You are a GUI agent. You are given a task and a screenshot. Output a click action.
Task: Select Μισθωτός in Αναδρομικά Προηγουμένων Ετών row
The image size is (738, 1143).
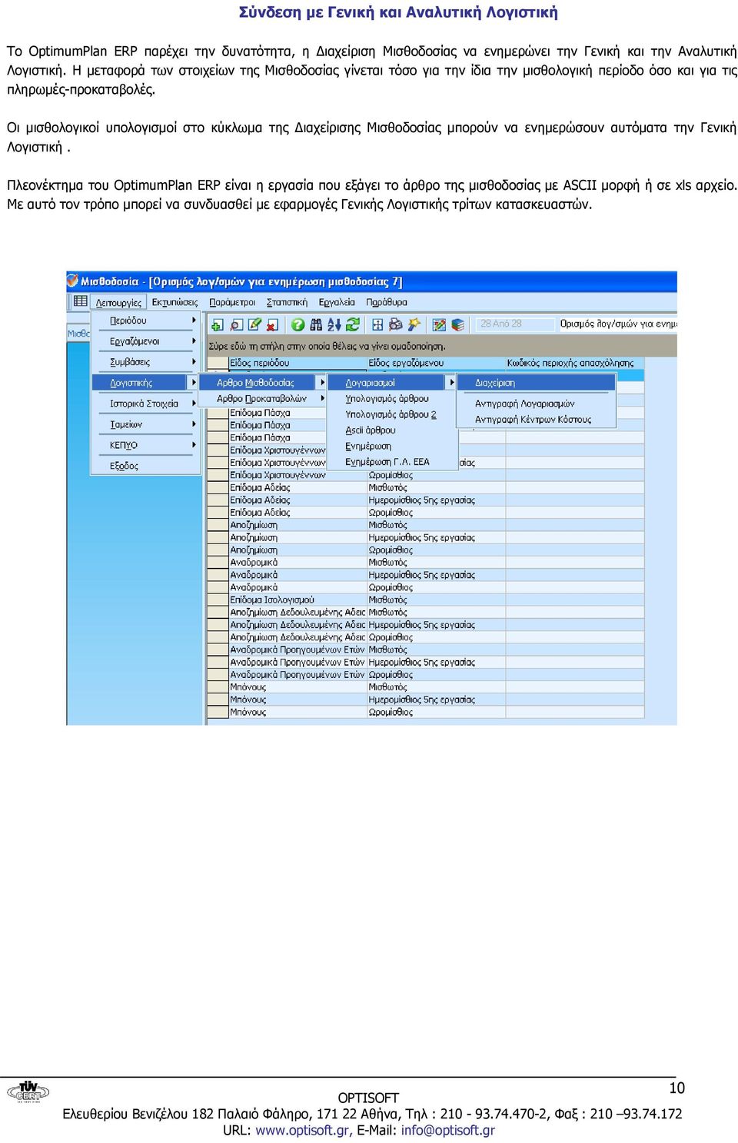coord(436,650)
